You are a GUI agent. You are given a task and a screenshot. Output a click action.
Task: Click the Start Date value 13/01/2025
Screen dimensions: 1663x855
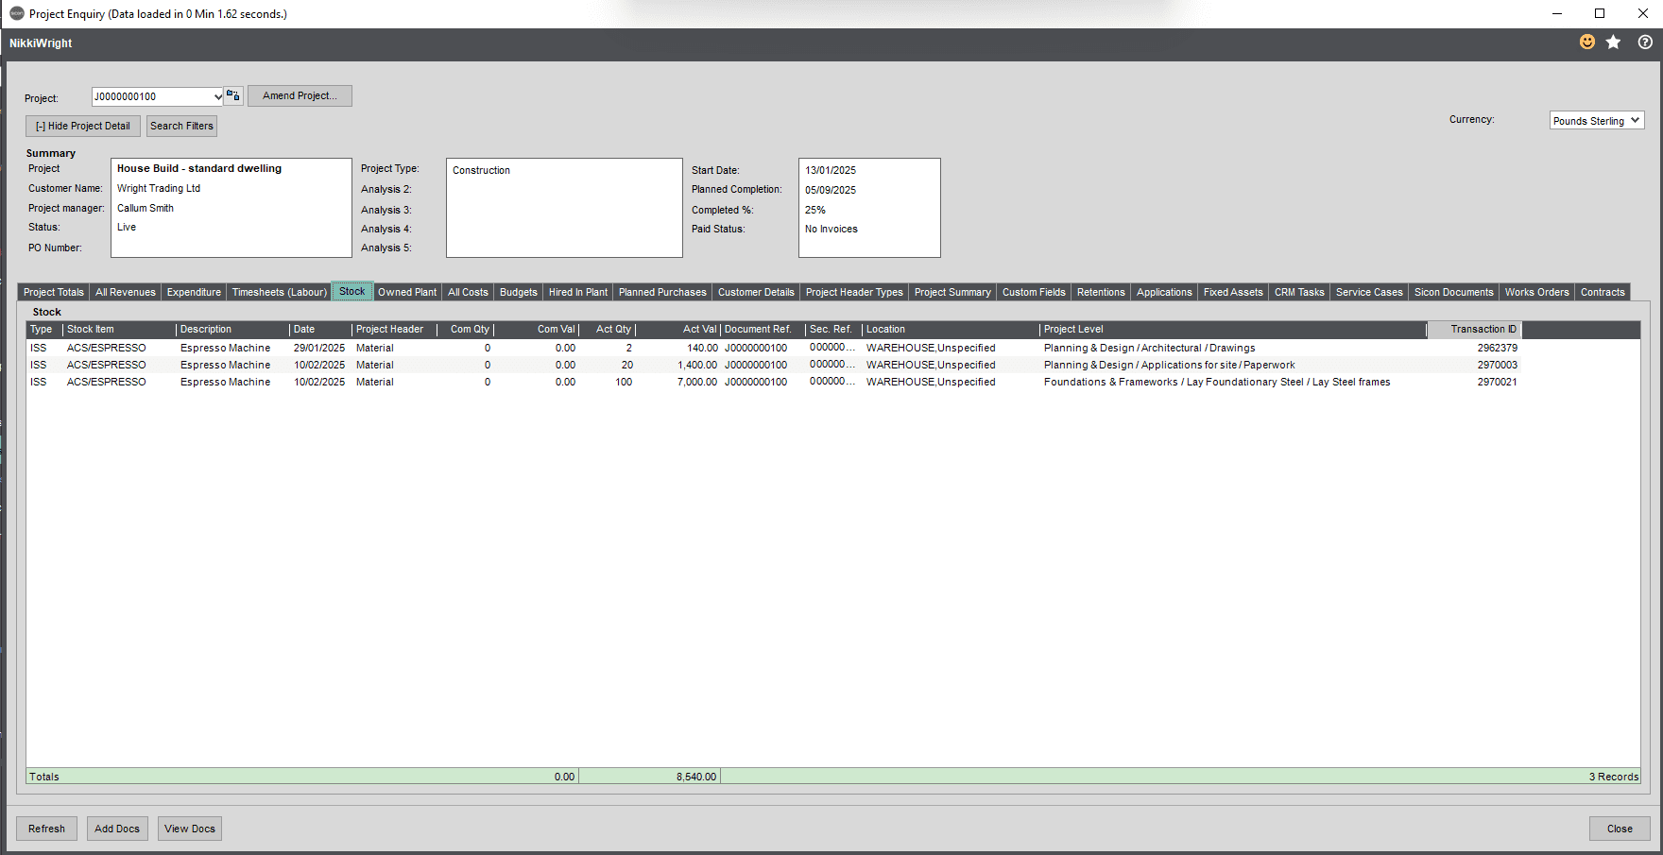831,170
